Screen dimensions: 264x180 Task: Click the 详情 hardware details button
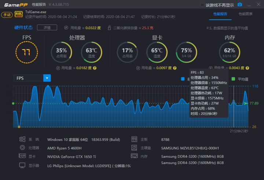click(47, 27)
